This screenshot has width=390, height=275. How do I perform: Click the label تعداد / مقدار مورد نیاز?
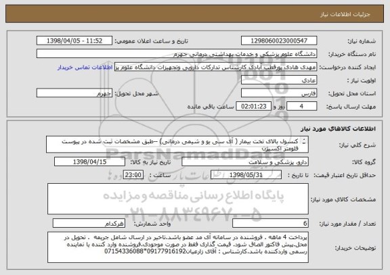347,224
